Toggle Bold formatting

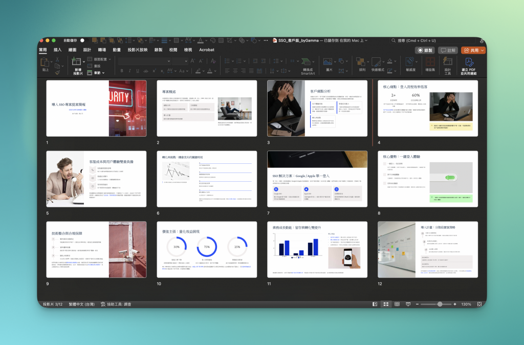tap(122, 71)
